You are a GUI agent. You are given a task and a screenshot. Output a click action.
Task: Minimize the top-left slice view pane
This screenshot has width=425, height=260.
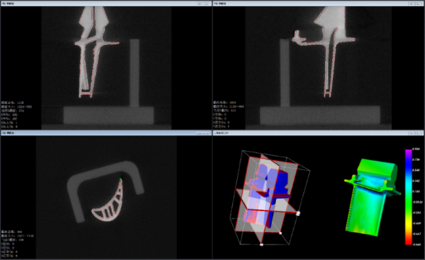(200, 4)
